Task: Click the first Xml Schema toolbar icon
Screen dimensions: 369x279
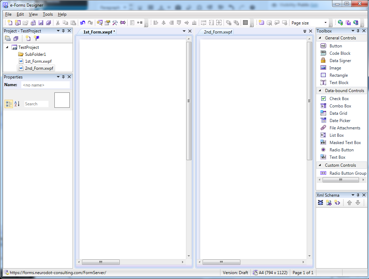Action: tap(321, 203)
